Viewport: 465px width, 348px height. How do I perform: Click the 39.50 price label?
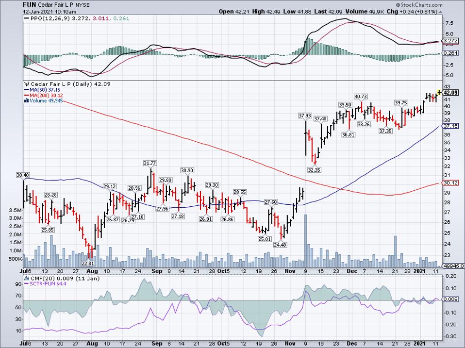coord(345,105)
